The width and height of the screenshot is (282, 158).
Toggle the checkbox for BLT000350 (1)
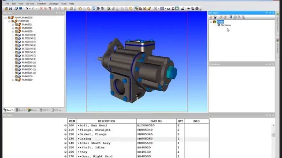16,35
